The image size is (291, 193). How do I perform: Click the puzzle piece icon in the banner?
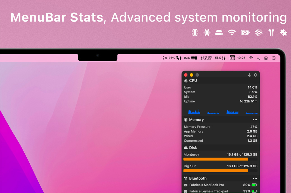point(283,32)
